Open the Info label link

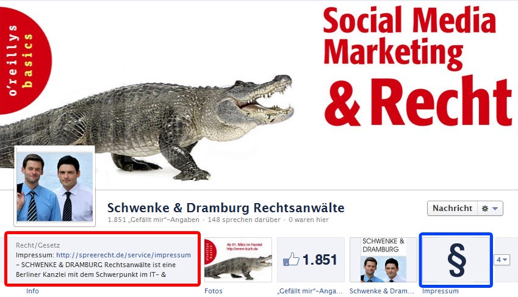[32, 291]
